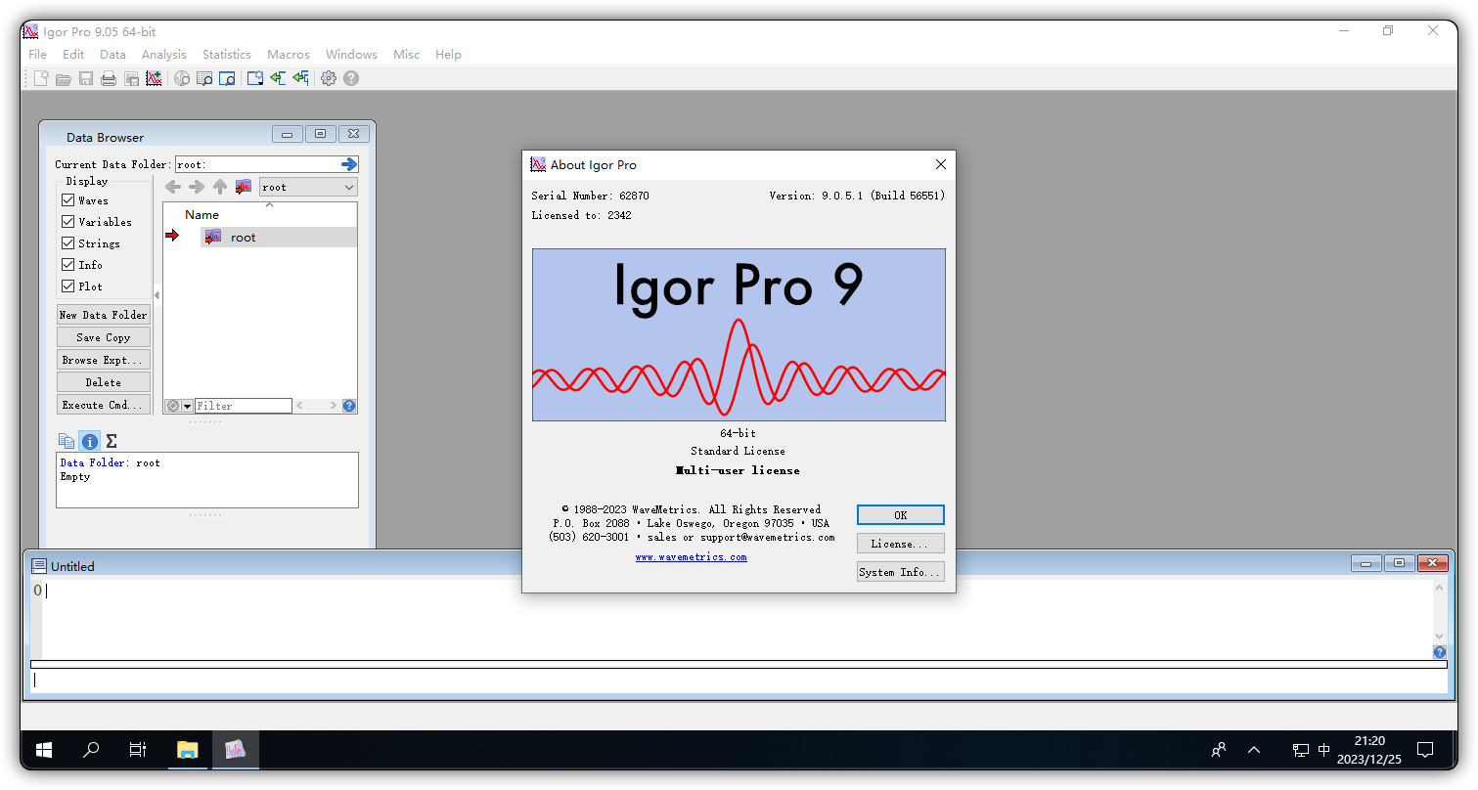This screenshot has height=790, width=1478.
Task: Click inside the Filter input field
Action: pyautogui.click(x=243, y=405)
